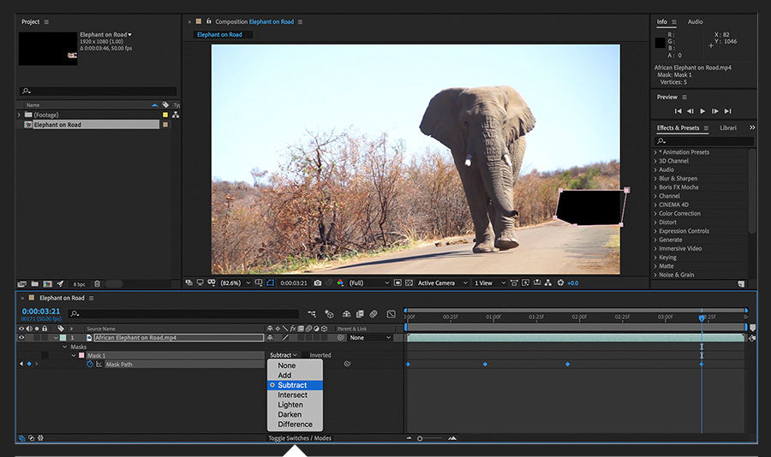Delete selected project items with trash icon
The height and width of the screenshot is (457, 771).
point(97,283)
